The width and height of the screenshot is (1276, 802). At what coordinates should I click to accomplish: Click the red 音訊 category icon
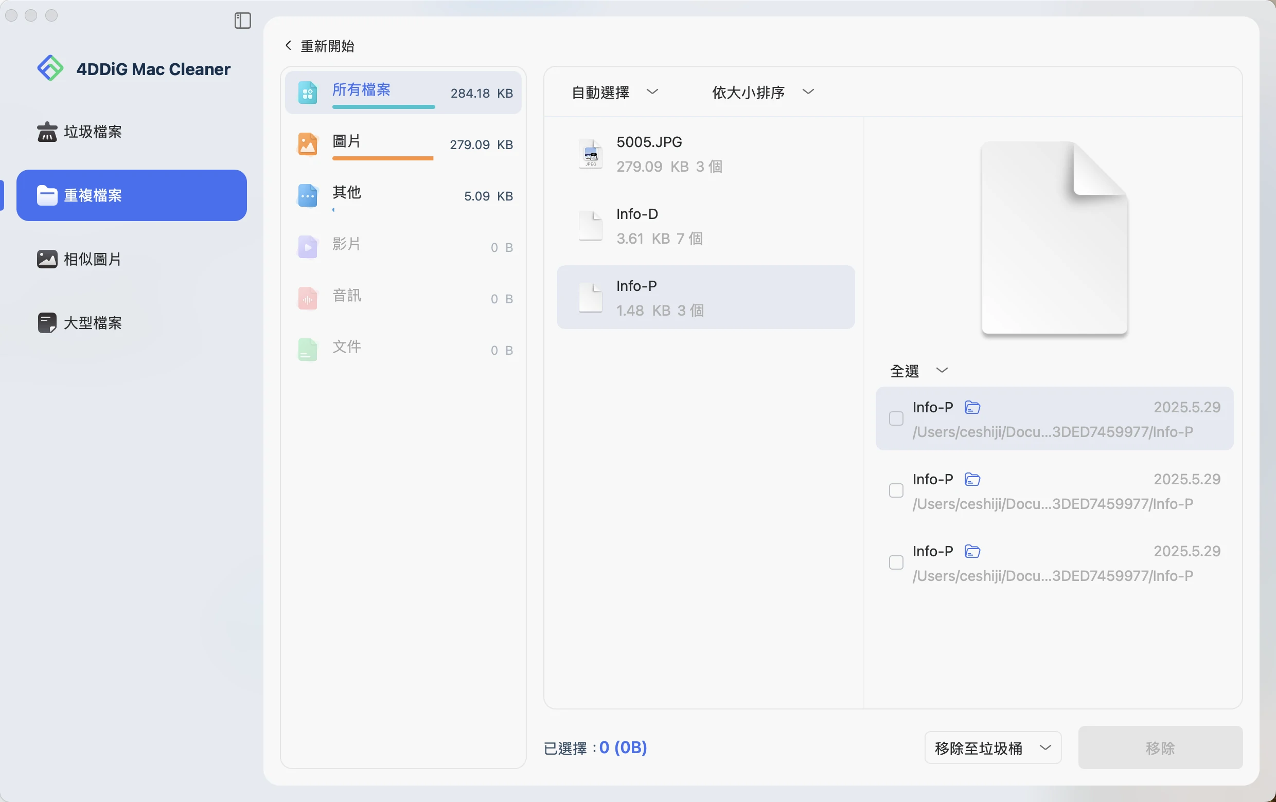pos(307,298)
